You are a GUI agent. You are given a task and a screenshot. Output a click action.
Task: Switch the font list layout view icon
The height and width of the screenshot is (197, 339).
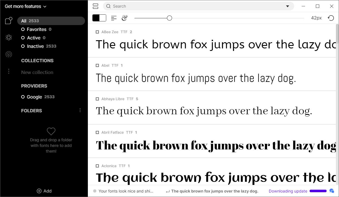click(x=95, y=6)
